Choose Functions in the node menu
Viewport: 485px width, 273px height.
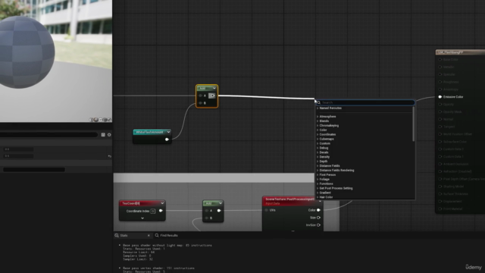point(327,184)
